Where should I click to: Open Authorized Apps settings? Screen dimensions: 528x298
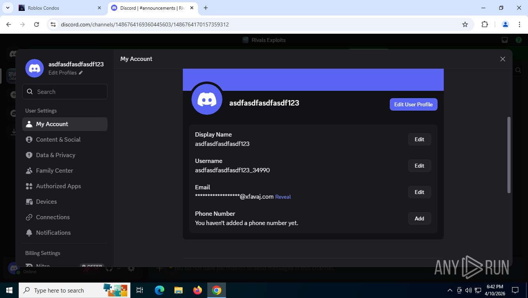pos(65,186)
